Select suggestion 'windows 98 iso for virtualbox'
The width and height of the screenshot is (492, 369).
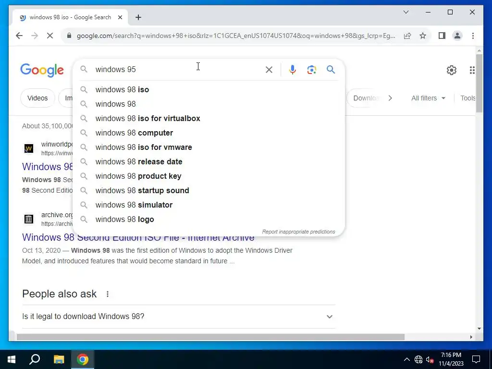point(209,119)
